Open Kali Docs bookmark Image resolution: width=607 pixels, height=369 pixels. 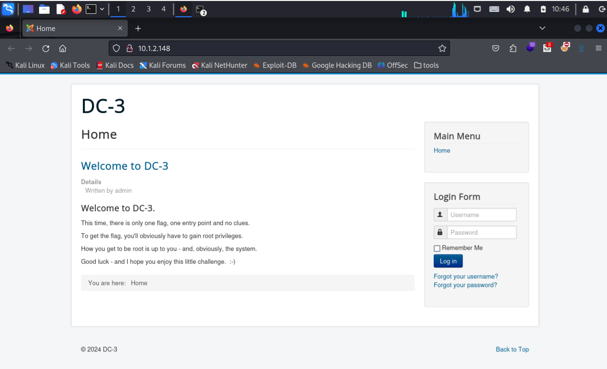115,65
